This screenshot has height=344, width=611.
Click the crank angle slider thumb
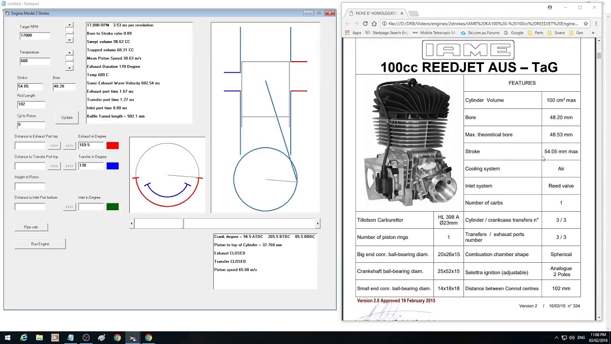pyautogui.click(x=183, y=223)
